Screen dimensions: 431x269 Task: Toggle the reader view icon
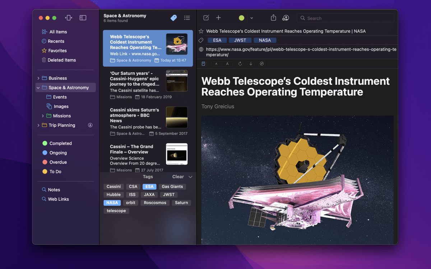coord(203,64)
